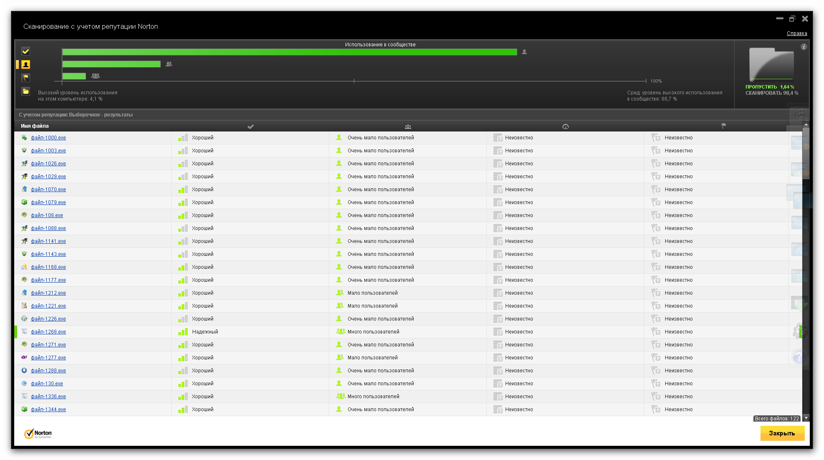
Task: Toggle the checkbox at top left of window
Action: (25, 51)
